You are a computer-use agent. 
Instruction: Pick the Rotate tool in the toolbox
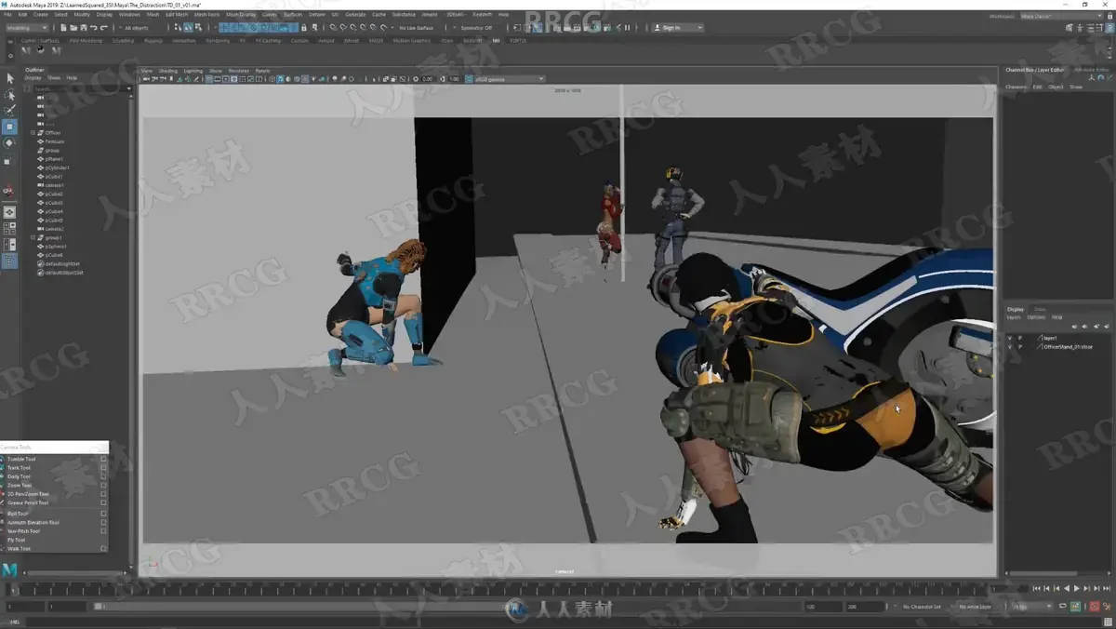[9, 142]
